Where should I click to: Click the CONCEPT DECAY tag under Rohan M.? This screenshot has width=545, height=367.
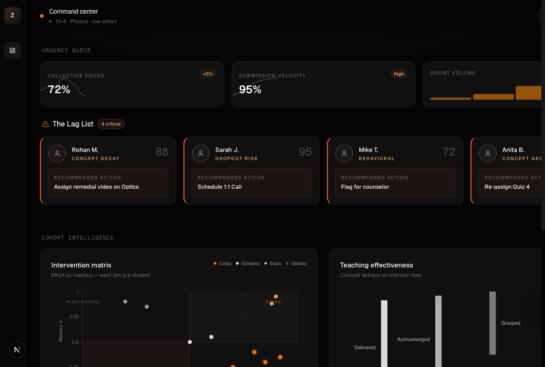pos(95,159)
